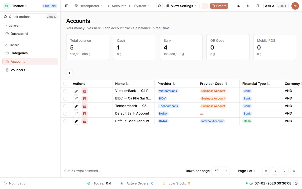Click the Bank summary card

tap(181, 47)
